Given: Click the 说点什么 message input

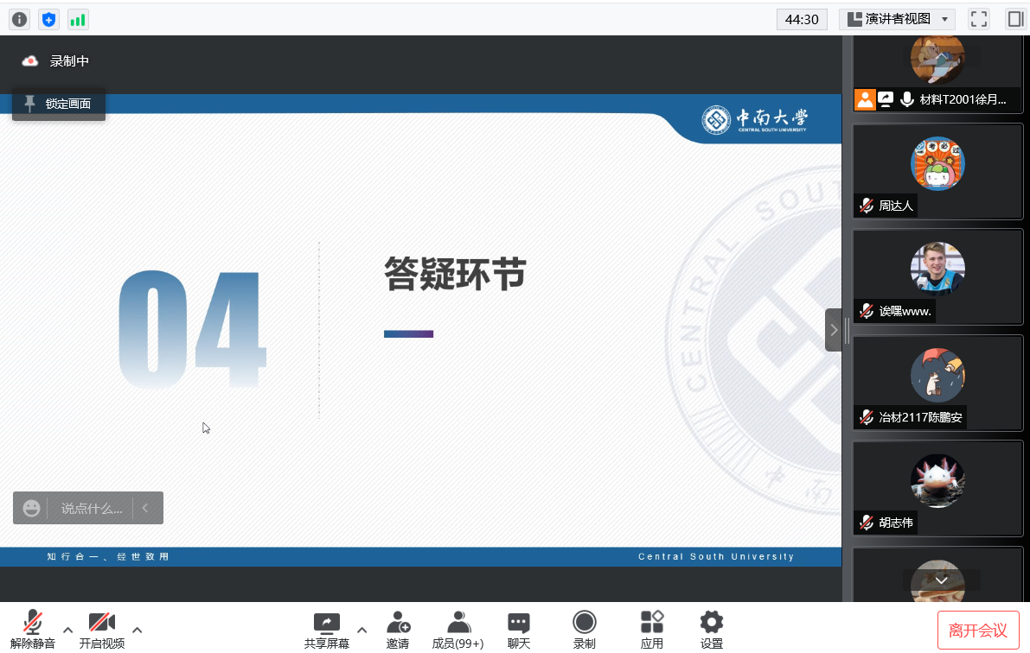Looking at the screenshot, I should [x=92, y=509].
